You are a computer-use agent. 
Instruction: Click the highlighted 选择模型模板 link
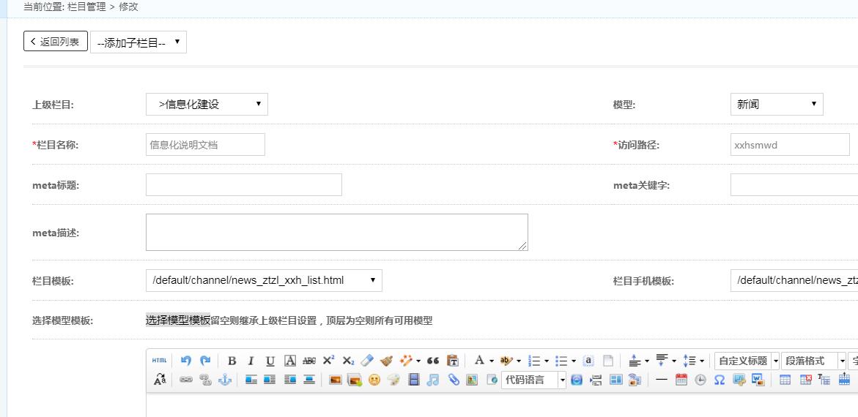[178, 320]
